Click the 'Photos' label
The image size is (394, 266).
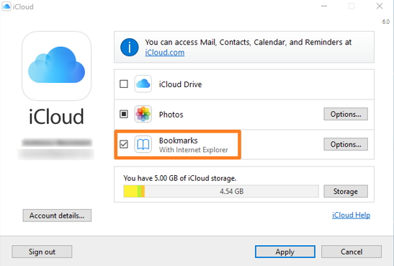click(171, 115)
